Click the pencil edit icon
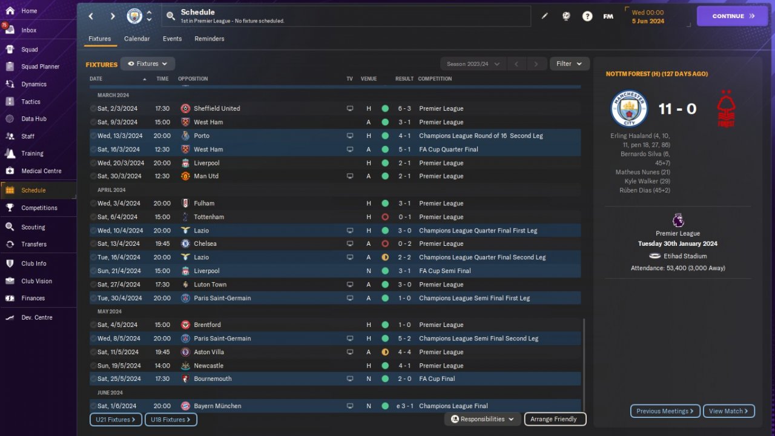This screenshot has height=436, width=775. click(x=544, y=16)
